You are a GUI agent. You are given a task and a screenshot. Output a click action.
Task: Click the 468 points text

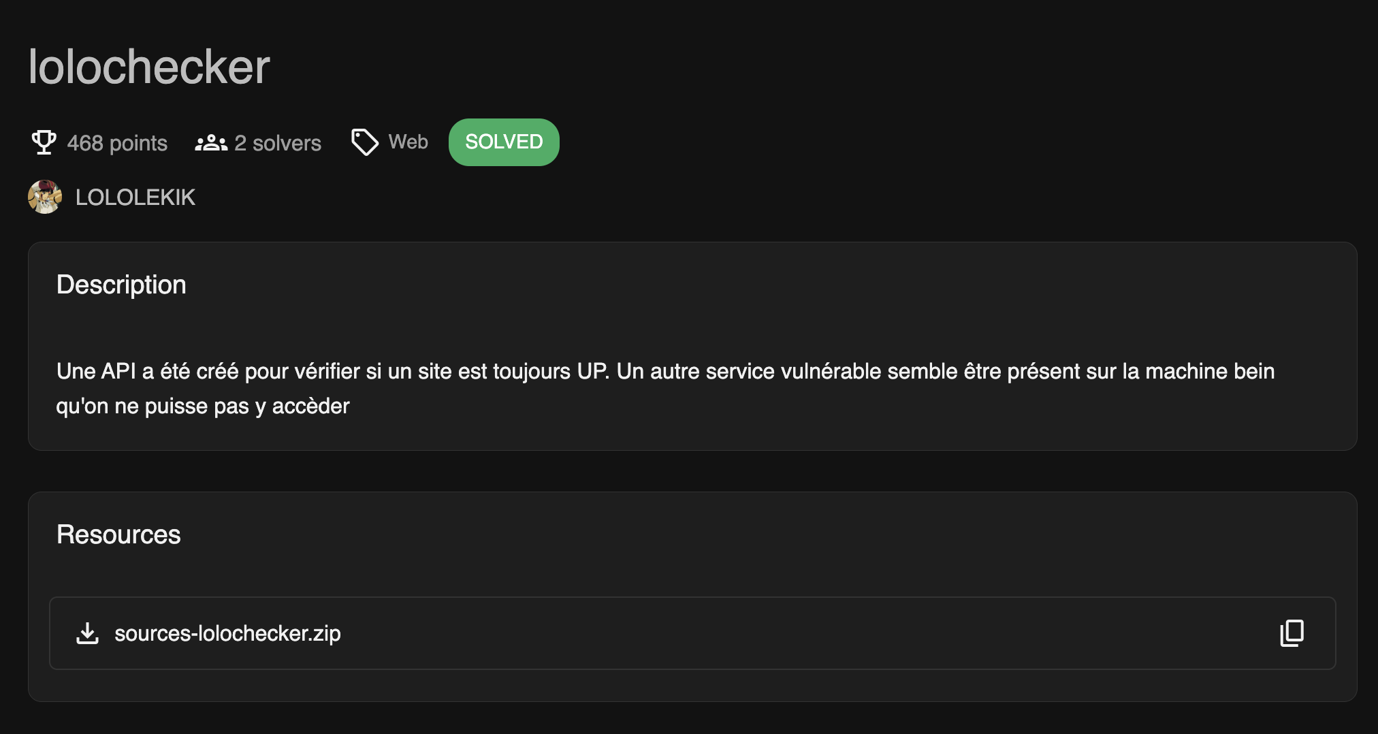click(x=117, y=143)
